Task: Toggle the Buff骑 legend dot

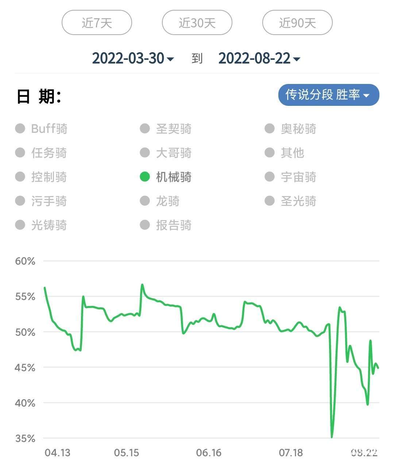Action: point(20,128)
